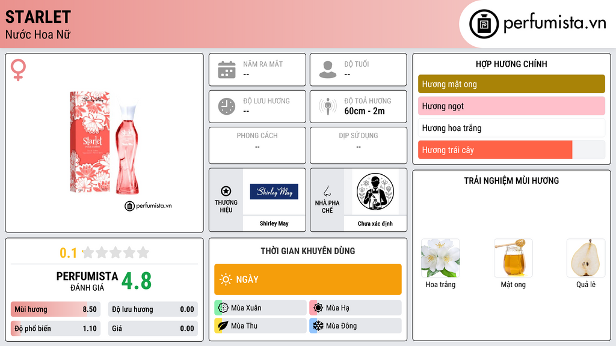The height and width of the screenshot is (346, 616).
Task: Select the Quả lê pear image
Action: [x=586, y=258]
